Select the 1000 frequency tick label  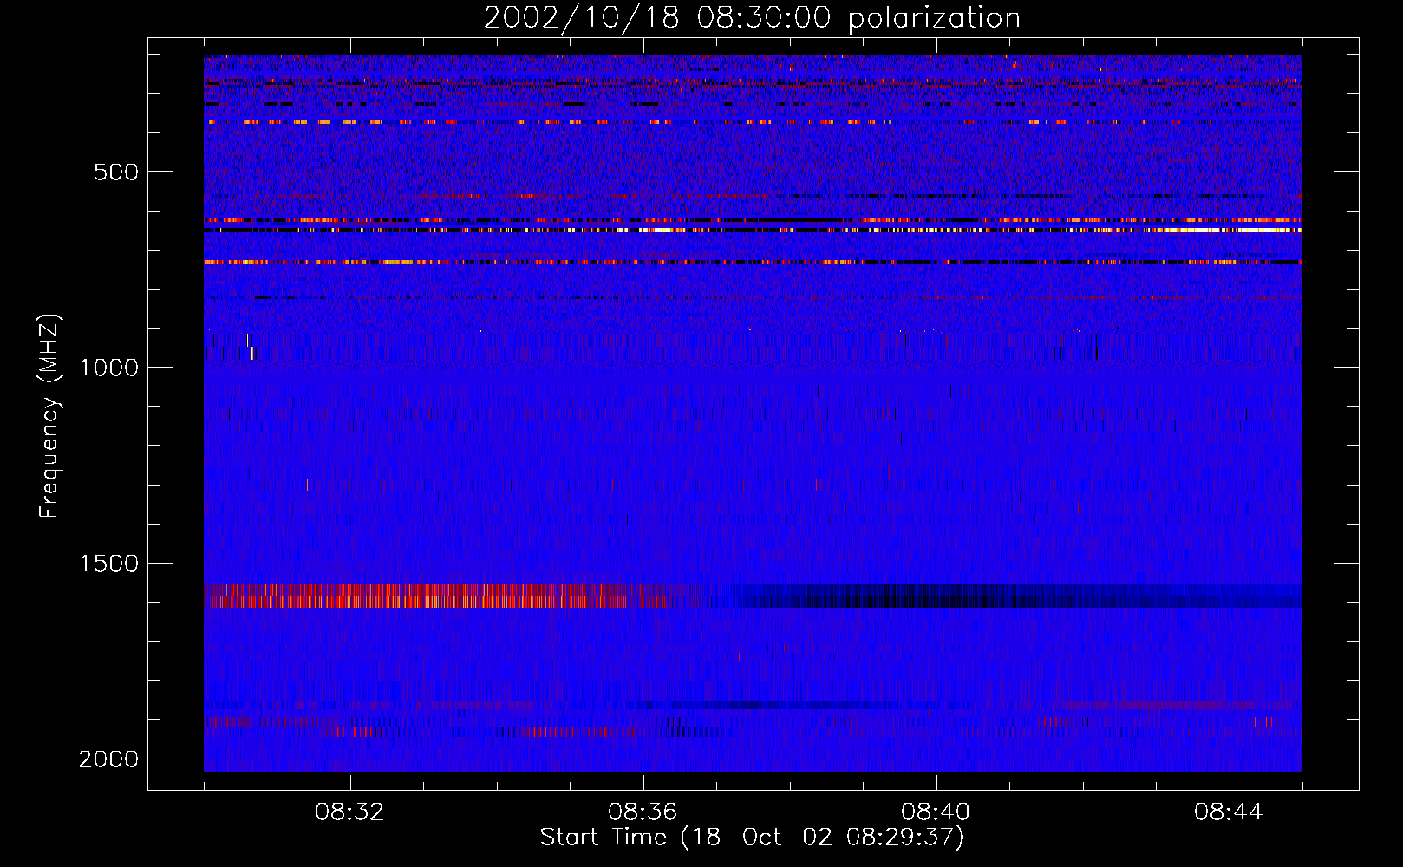[x=108, y=368]
